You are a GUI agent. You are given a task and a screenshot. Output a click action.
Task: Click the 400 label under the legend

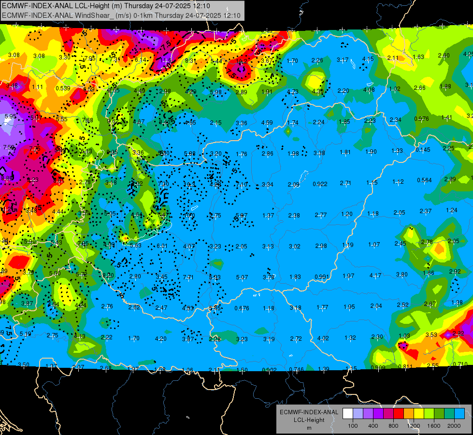tap(373, 426)
